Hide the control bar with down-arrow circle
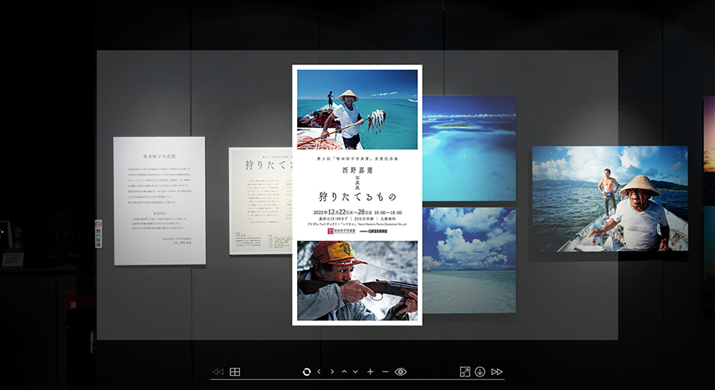 tap(480, 372)
